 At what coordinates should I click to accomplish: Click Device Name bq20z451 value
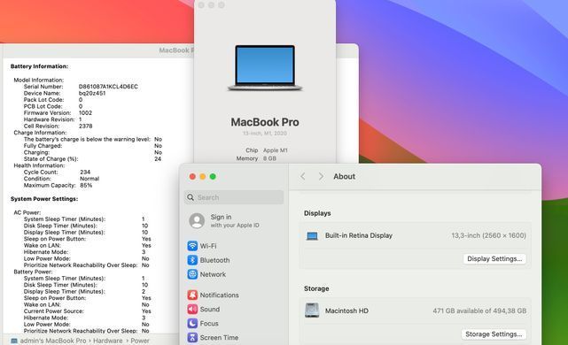(92, 93)
